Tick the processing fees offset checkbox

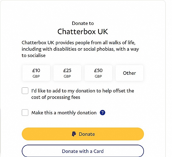pyautogui.click(x=25, y=91)
